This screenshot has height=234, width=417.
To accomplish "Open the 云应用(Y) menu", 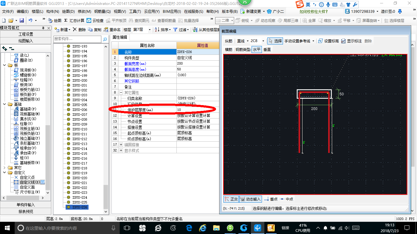I will (152, 11).
